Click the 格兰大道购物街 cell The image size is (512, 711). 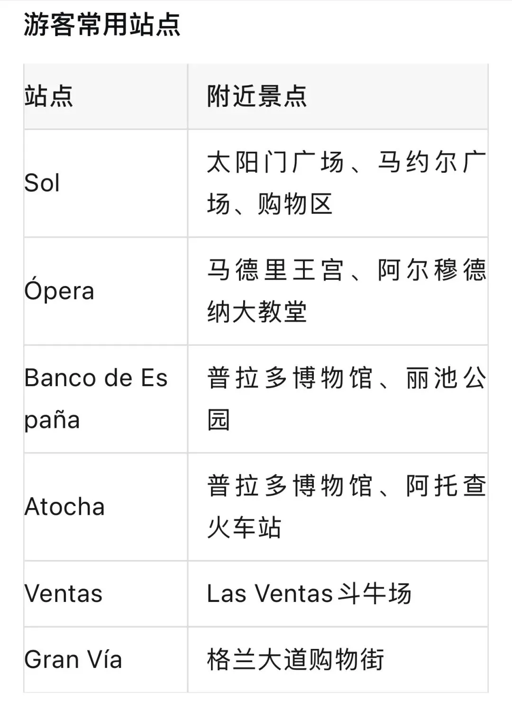(338, 660)
